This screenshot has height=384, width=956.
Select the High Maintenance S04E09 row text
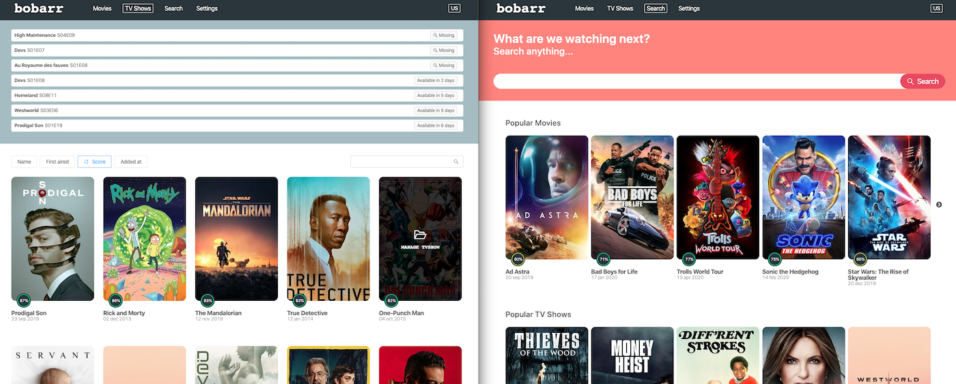click(x=44, y=35)
